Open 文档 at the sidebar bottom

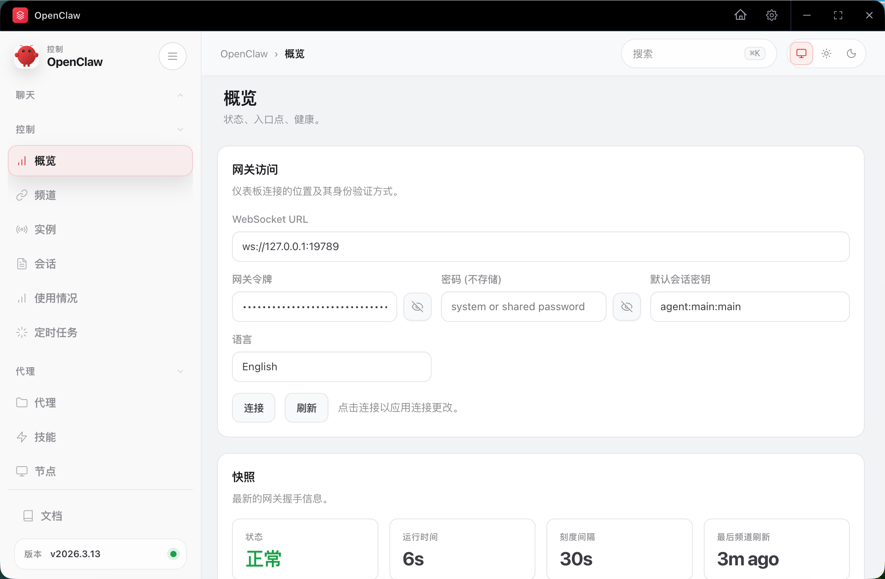(51, 515)
